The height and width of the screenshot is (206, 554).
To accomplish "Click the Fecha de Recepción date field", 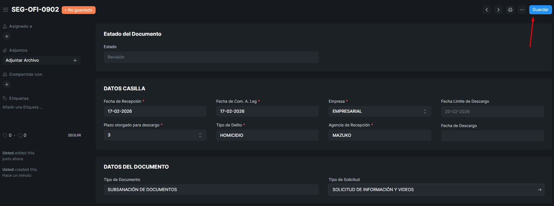I will (155, 111).
